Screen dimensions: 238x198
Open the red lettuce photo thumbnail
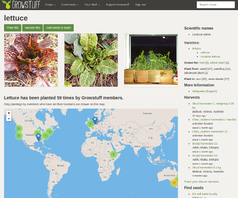coord(31,60)
